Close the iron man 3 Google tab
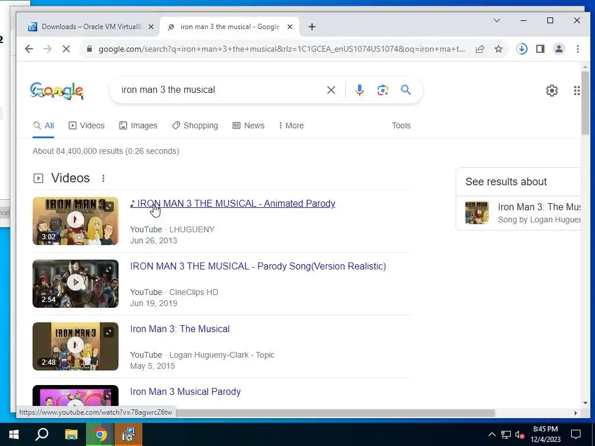This screenshot has height=446, width=595. [x=290, y=27]
